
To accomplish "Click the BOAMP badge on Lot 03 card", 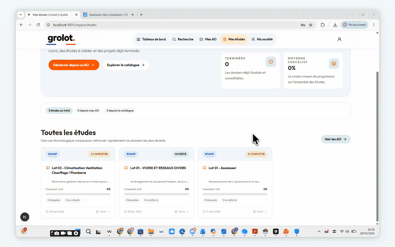I will 53,154.
